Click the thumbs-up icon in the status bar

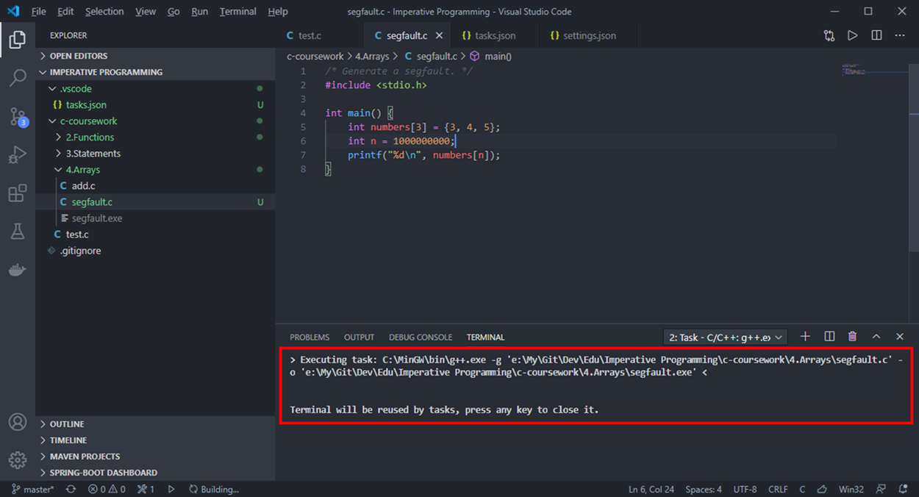823,489
